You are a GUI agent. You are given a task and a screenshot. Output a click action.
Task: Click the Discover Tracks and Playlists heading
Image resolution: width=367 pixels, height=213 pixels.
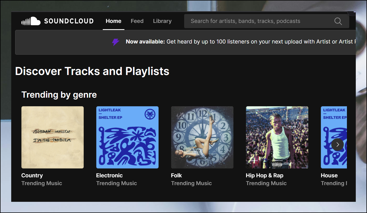pos(92,71)
